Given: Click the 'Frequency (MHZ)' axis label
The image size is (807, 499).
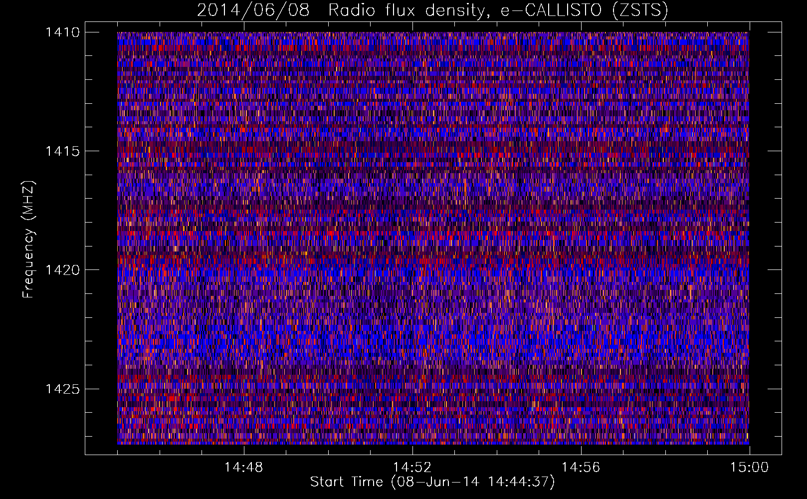Looking at the screenshot, I should [28, 240].
